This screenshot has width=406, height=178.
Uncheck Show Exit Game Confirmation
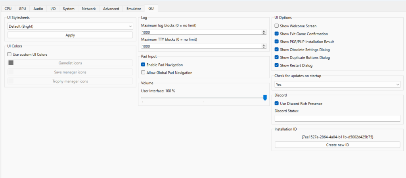tap(277, 34)
